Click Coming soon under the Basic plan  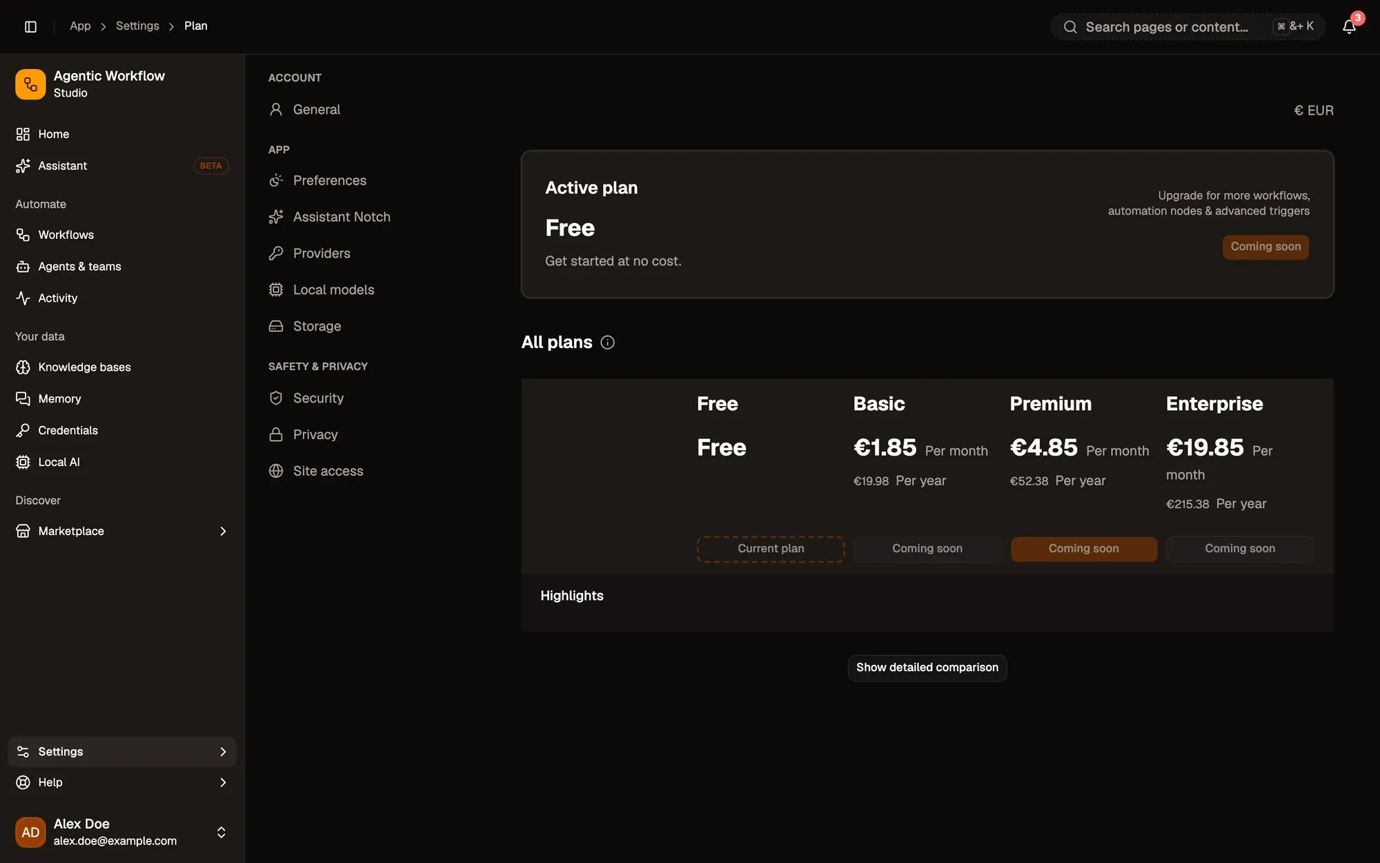click(x=927, y=549)
